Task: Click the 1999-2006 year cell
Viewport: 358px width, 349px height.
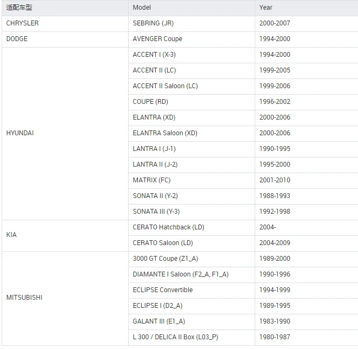Action: point(307,87)
